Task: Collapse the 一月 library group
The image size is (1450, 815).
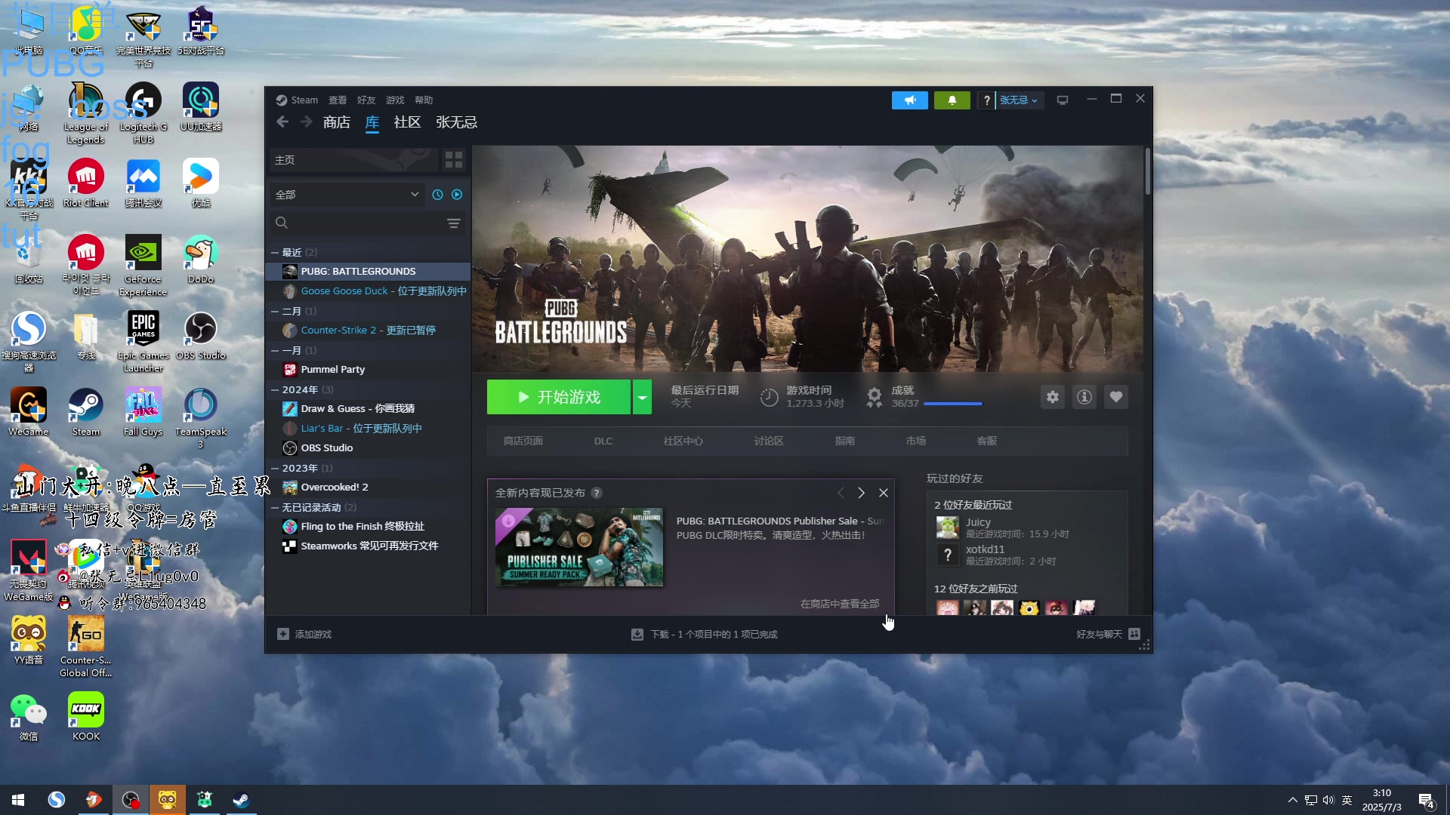Action: [x=275, y=351]
